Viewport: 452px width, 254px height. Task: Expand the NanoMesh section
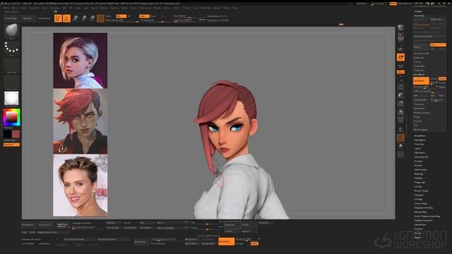click(420, 140)
